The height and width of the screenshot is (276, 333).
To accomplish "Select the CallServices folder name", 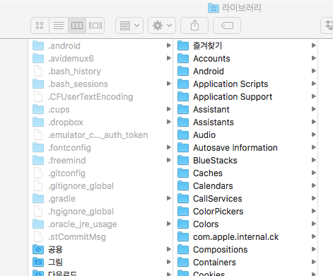I will (x=218, y=199).
